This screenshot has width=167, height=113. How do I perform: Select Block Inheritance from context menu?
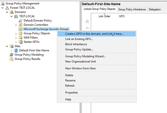point(97,44)
